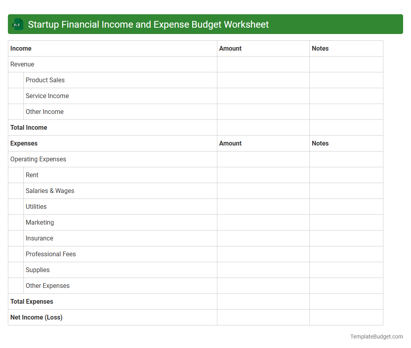Click the XLS file icon in header
This screenshot has height=348, width=411.
[x=17, y=24]
